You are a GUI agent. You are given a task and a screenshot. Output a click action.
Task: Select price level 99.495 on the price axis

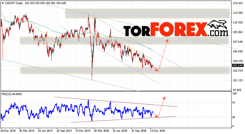[x=237, y=90]
